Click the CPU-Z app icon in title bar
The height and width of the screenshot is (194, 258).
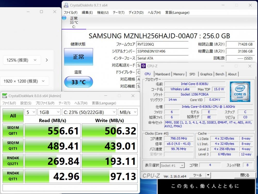tap(143, 66)
